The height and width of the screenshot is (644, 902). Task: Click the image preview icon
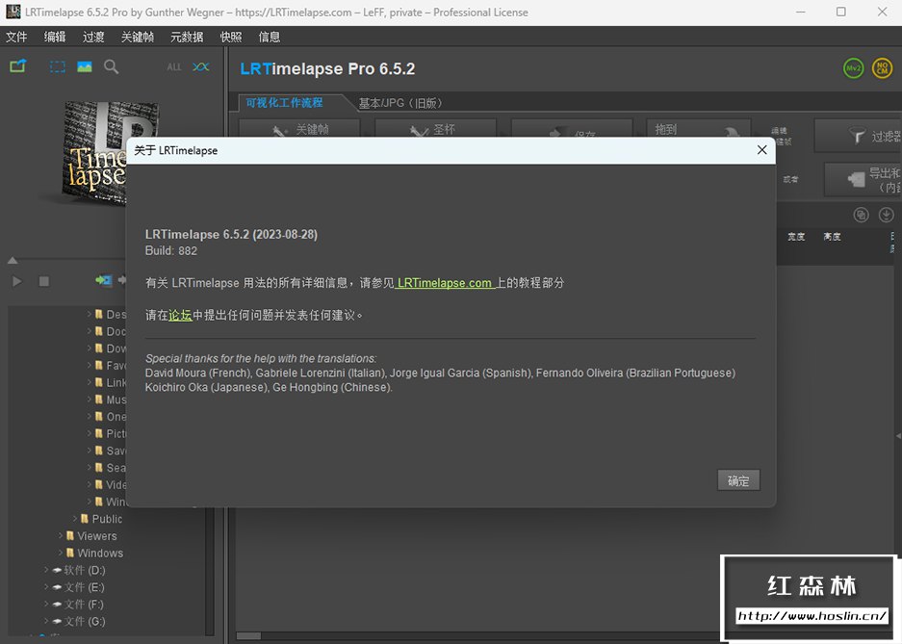85,66
